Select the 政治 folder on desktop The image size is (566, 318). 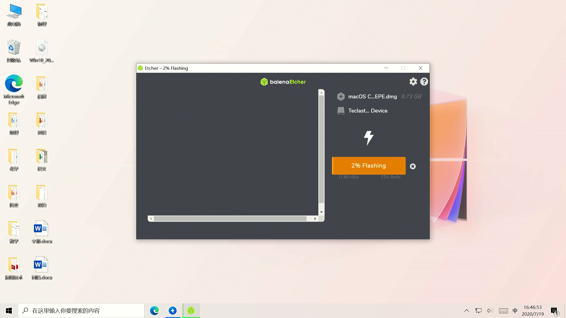(x=42, y=196)
